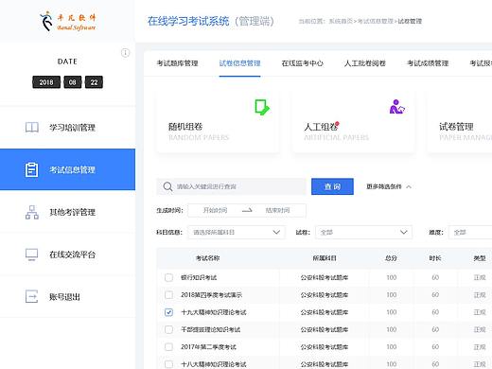492x369 pixels.
Task: Open the 随机组卷 Random Papers card
Action: point(218,122)
